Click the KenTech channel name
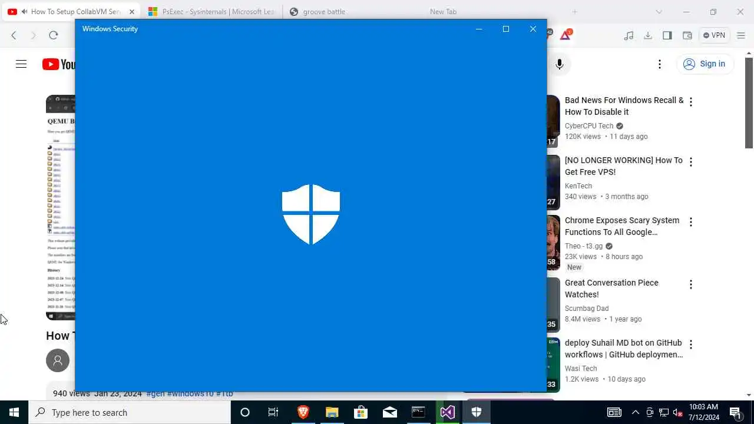 pos(578,186)
